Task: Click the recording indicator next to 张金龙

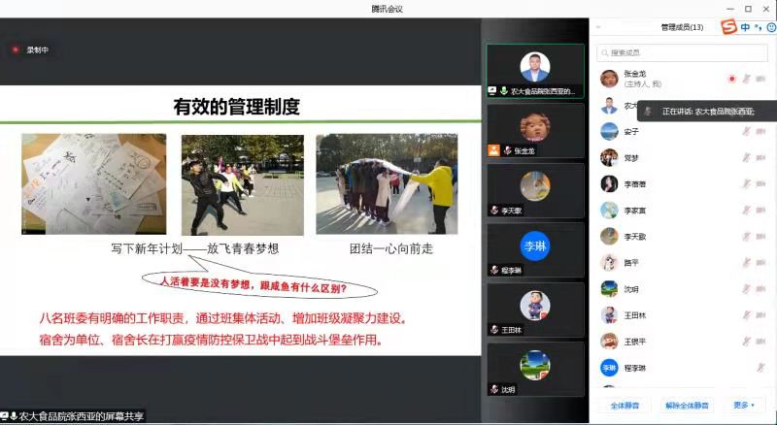Action: tap(731, 79)
